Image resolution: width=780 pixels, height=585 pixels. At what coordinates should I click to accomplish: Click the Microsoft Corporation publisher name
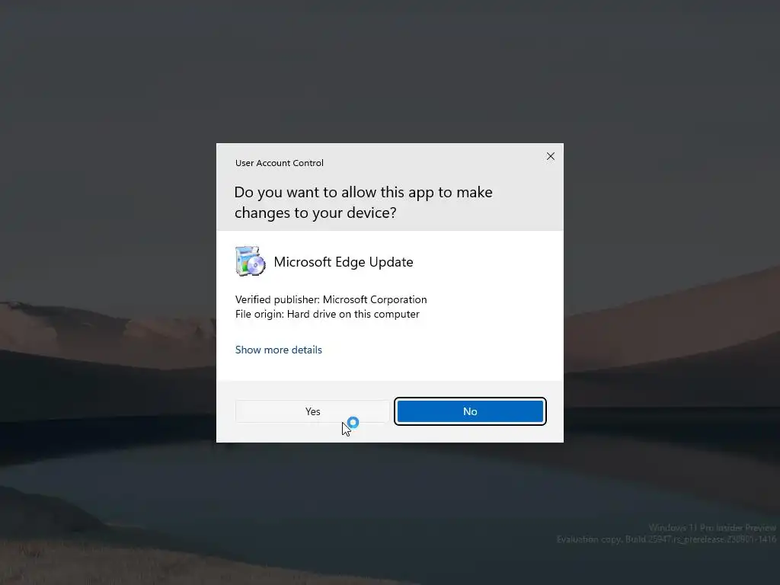375,299
